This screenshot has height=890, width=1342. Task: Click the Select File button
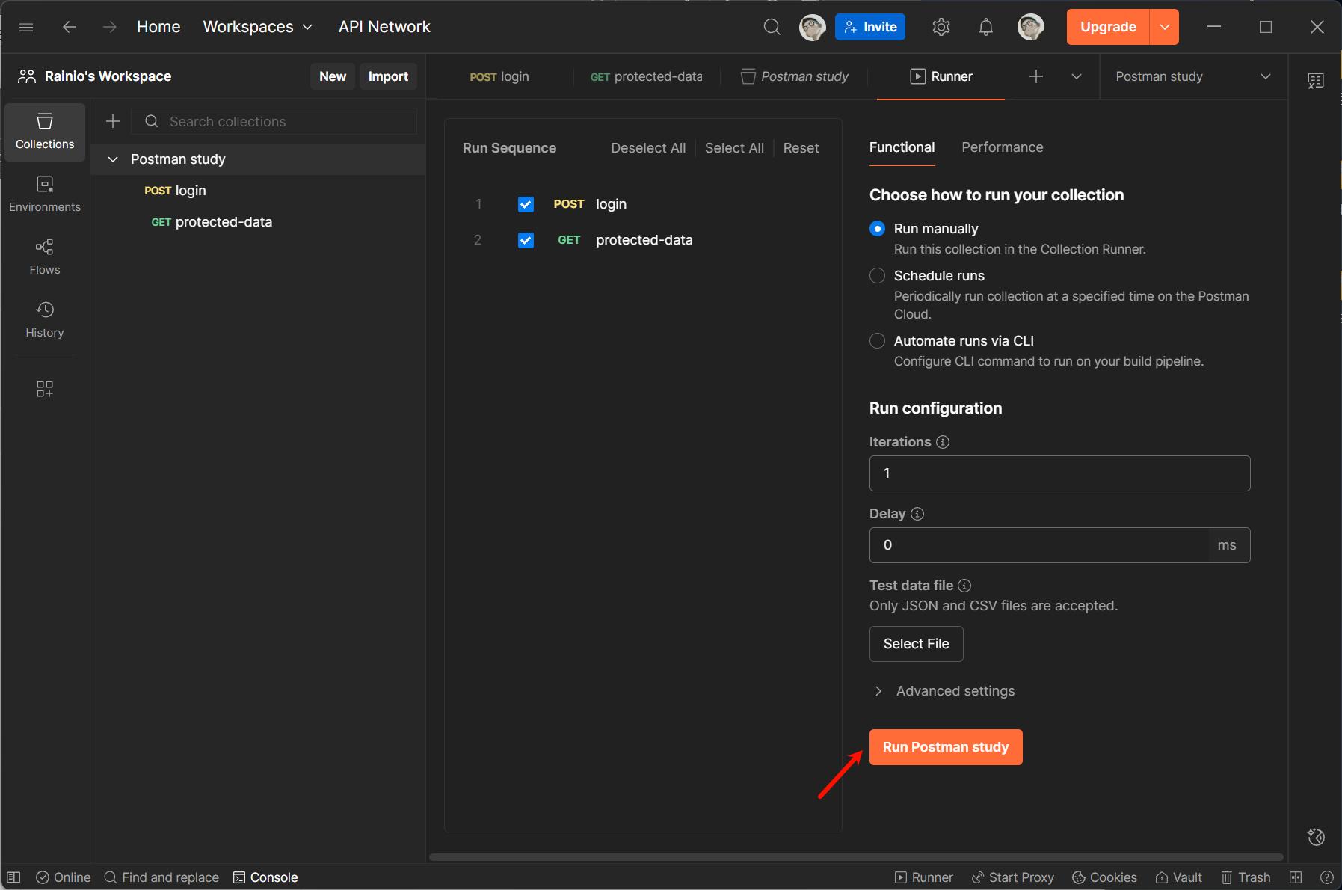click(916, 644)
